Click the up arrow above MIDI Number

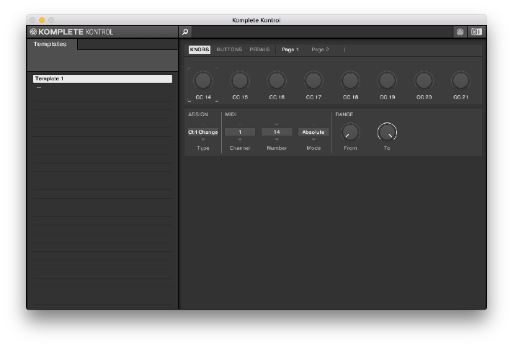pyautogui.click(x=277, y=125)
